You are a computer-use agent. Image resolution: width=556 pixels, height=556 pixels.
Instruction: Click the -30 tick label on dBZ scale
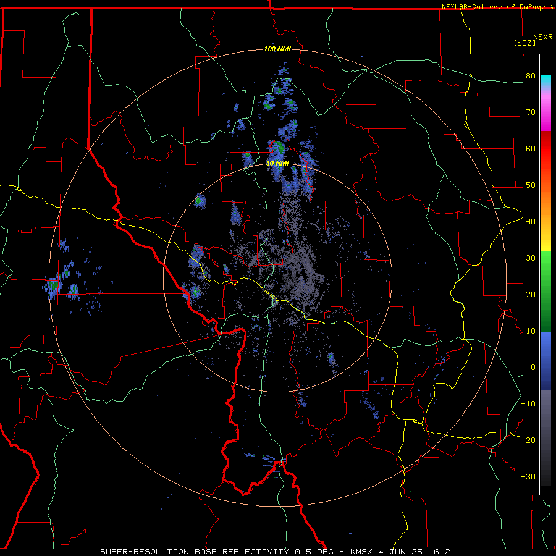(x=528, y=476)
